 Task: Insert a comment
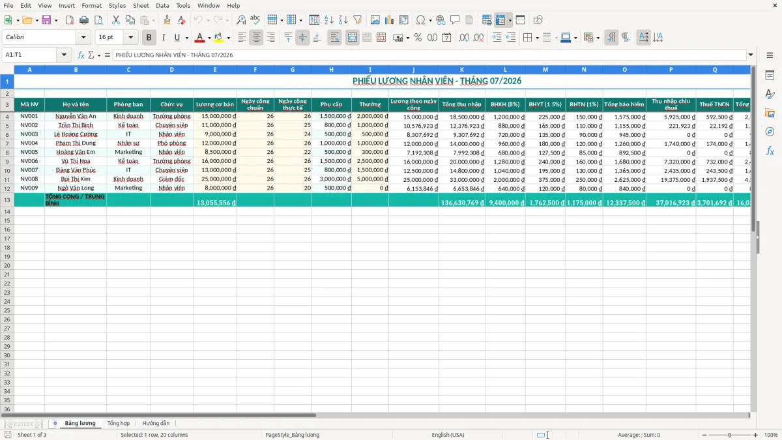[455, 20]
